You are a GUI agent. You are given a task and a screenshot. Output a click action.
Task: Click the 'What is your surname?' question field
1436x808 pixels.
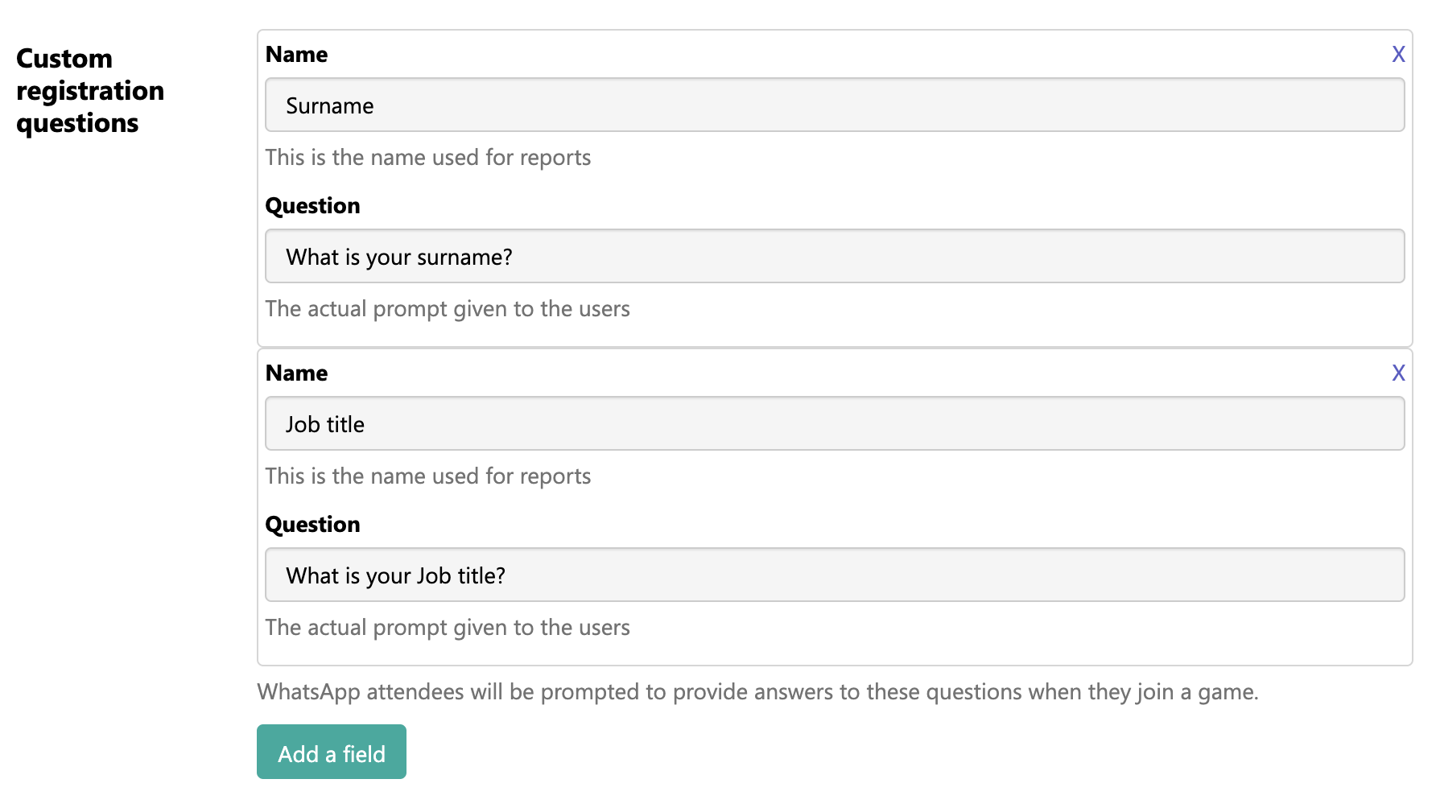pyautogui.click(x=835, y=256)
